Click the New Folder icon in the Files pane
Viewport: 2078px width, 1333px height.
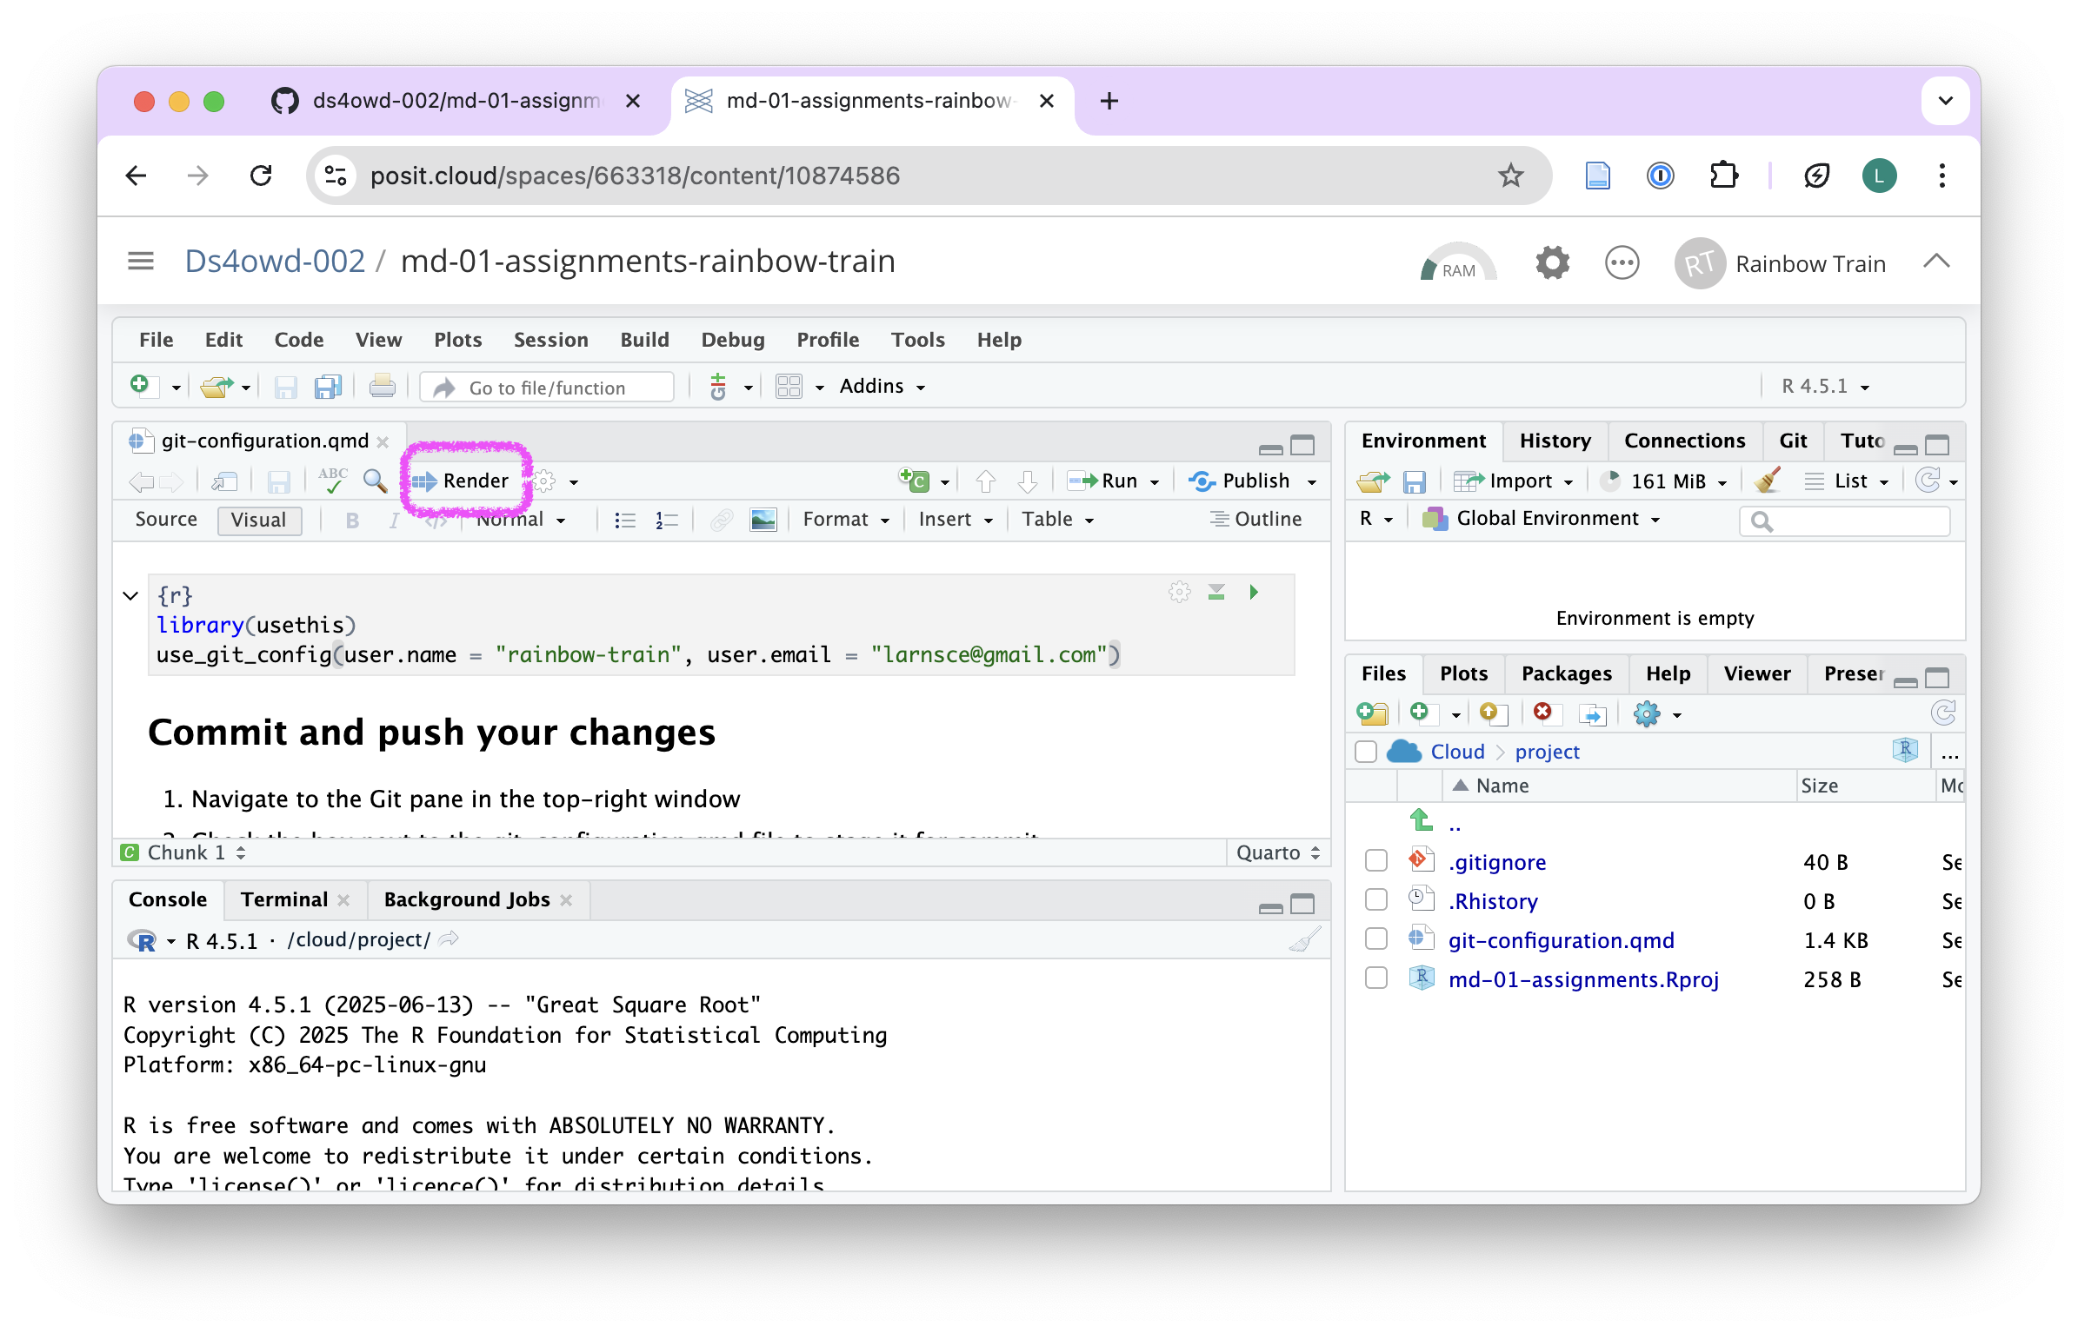(x=1372, y=713)
